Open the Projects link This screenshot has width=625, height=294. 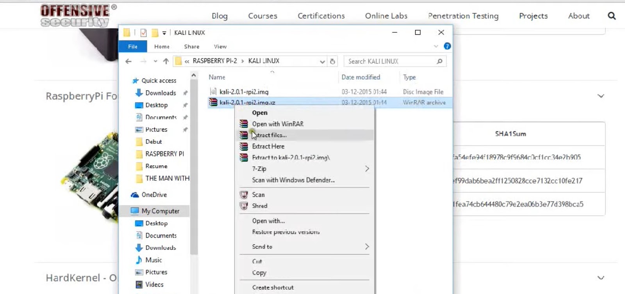533,16
